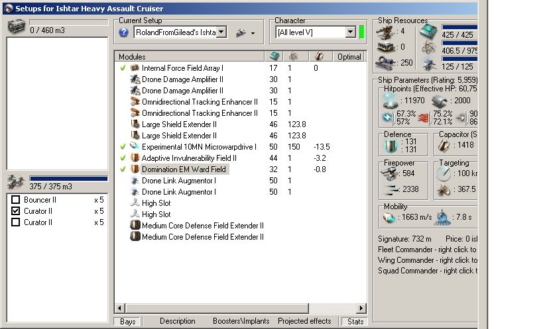Click the Signature: 732 m value
Image resolution: width=541 pixels, height=329 pixels.
pos(404,239)
